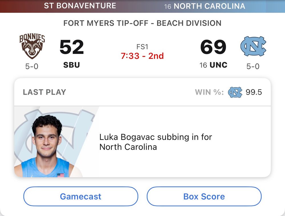Screen dimensions: 285x216
Task: Click the Bonnies 5-0 record
Action: tap(31, 66)
